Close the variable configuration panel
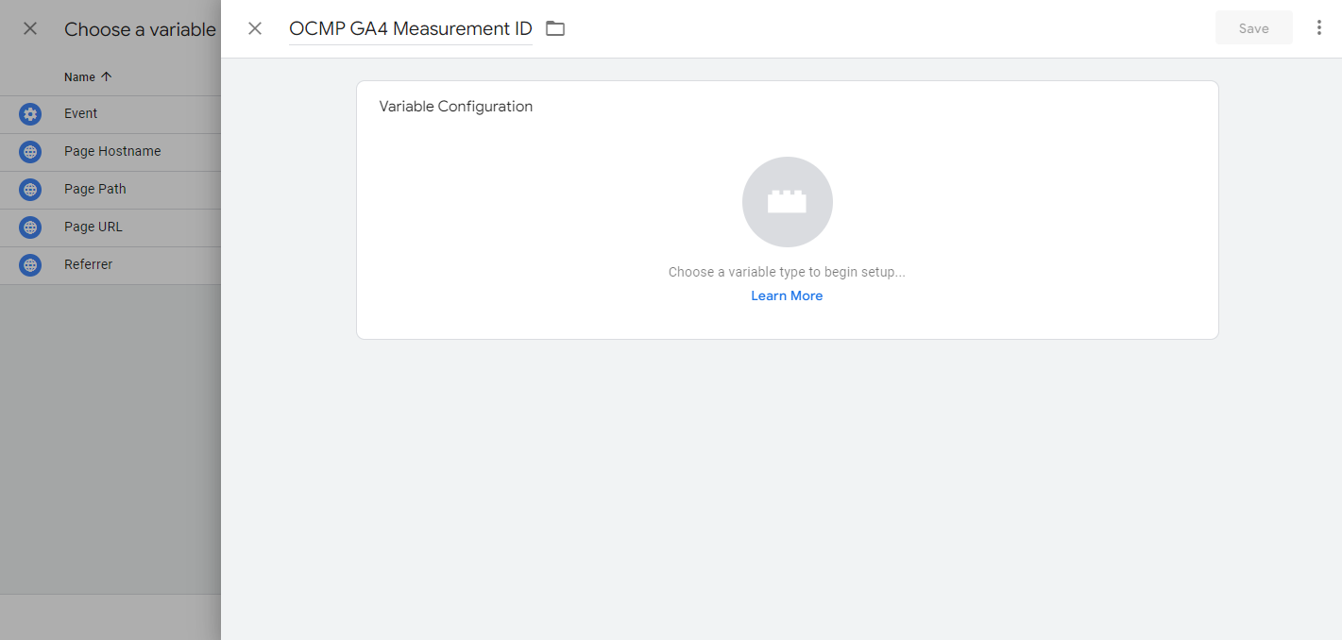The height and width of the screenshot is (640, 1342). (255, 28)
